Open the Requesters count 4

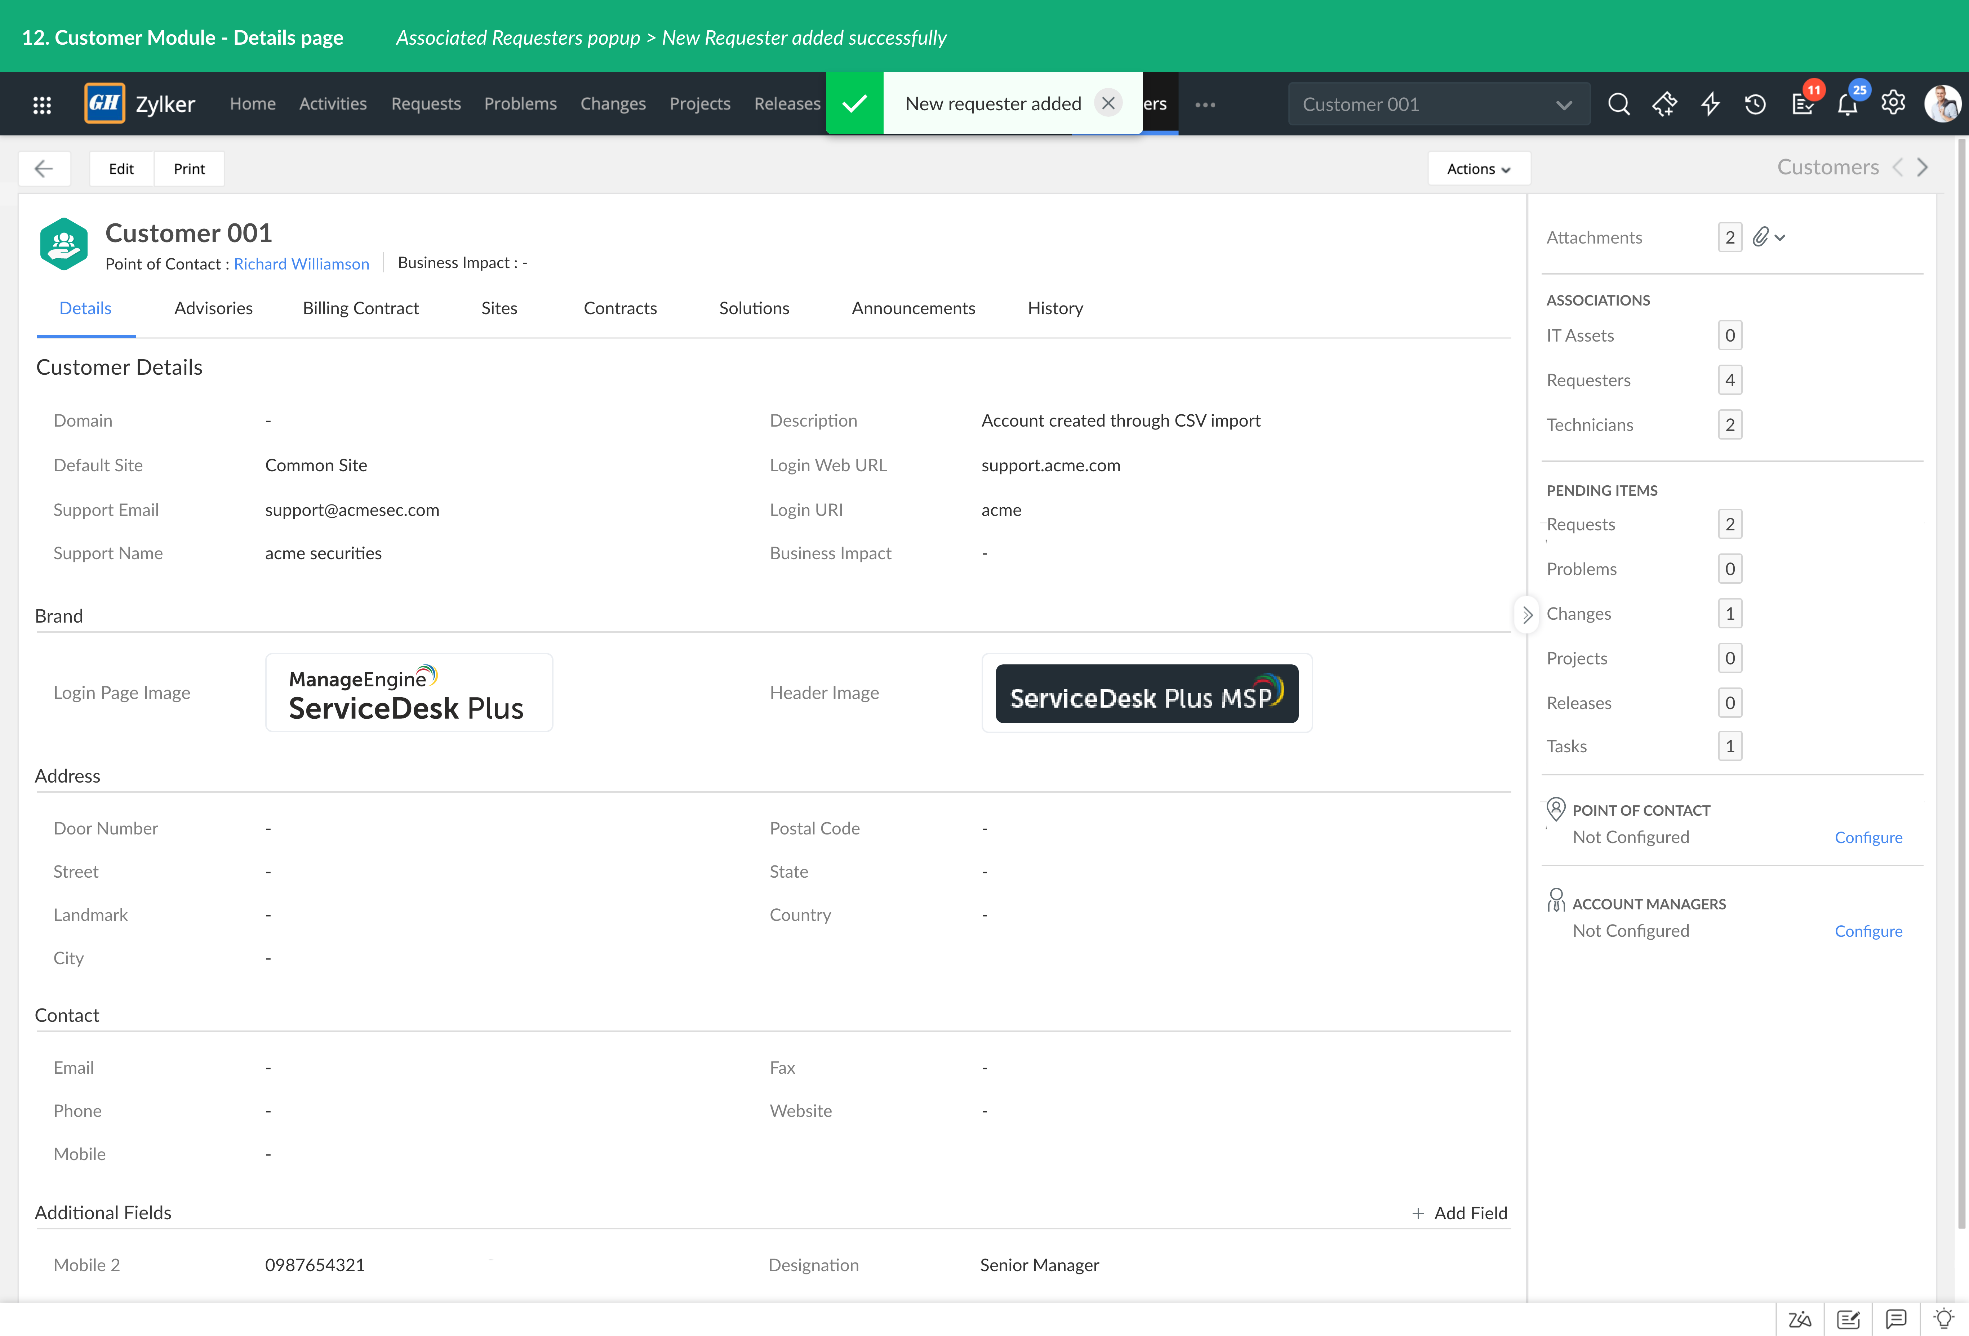[x=1729, y=380]
